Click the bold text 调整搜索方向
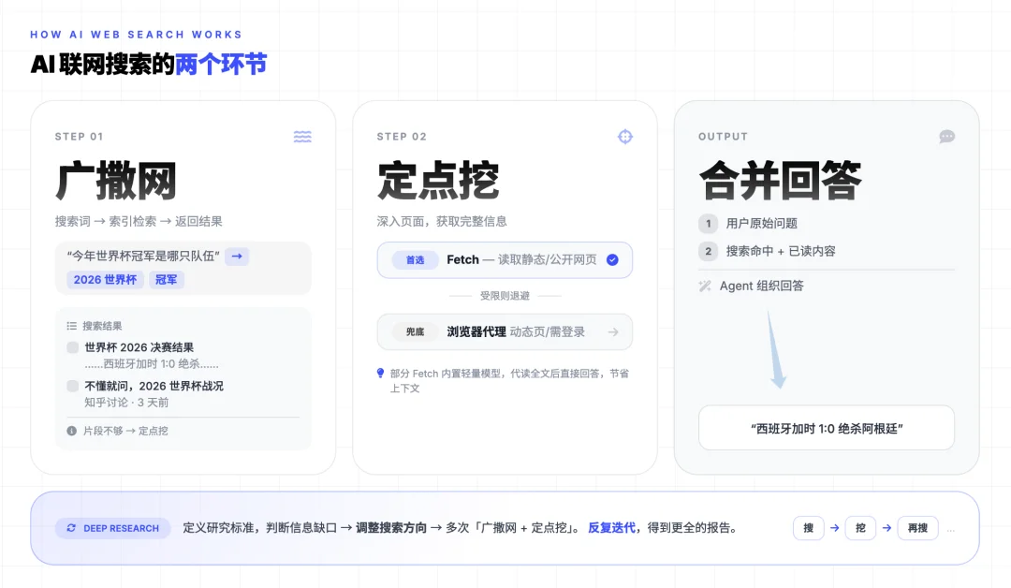1011x588 pixels. coord(391,527)
